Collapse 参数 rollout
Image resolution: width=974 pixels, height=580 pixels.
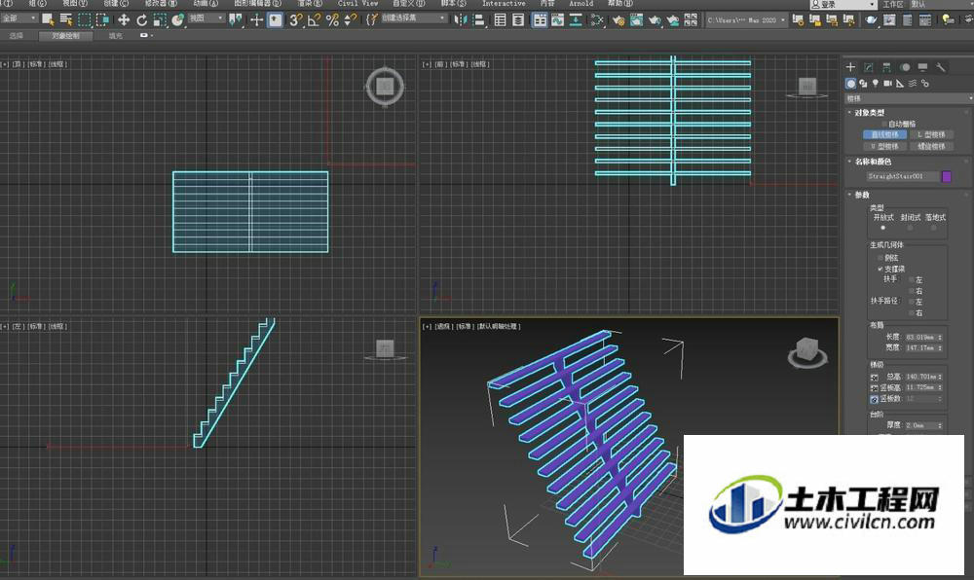pos(862,195)
